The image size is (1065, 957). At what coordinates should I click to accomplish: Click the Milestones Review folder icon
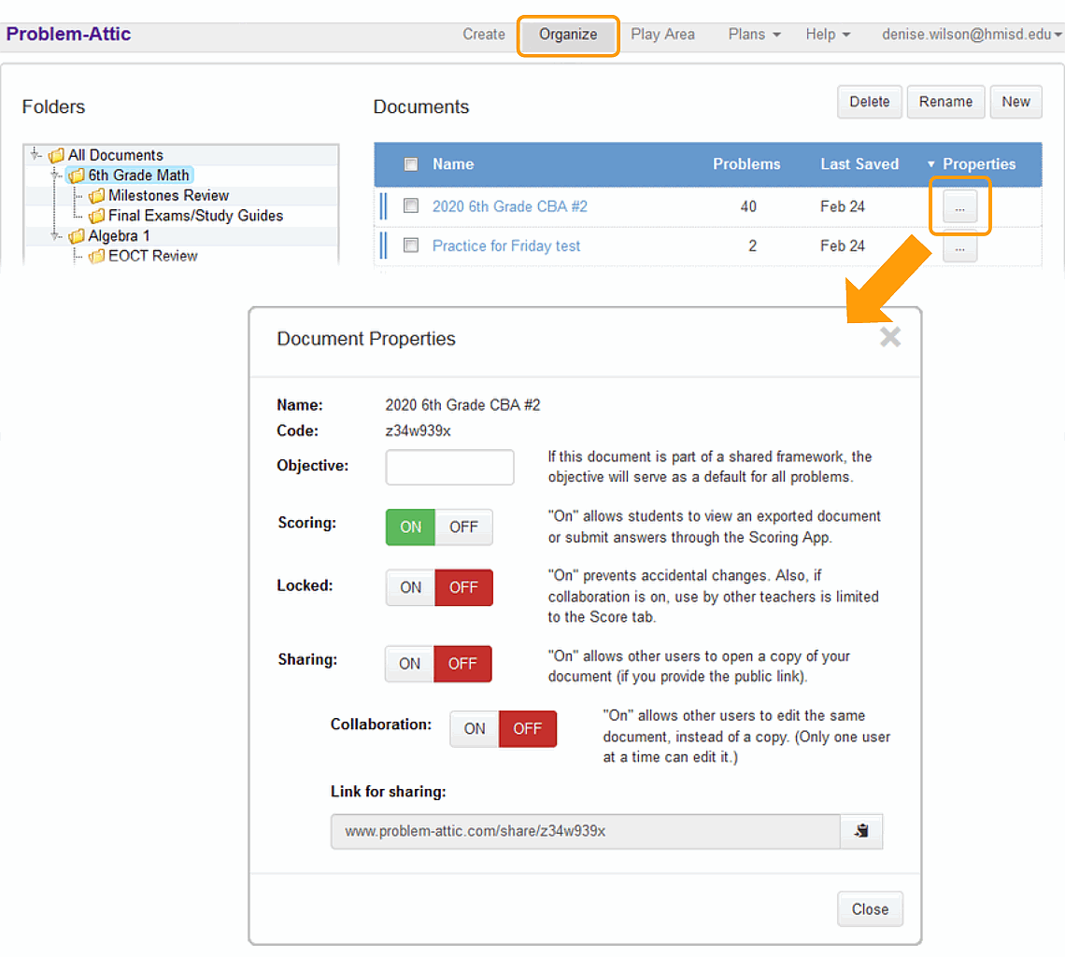pyautogui.click(x=97, y=195)
